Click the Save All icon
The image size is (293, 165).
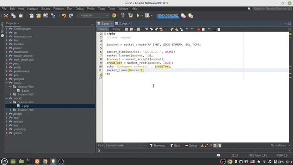coord(53,16)
